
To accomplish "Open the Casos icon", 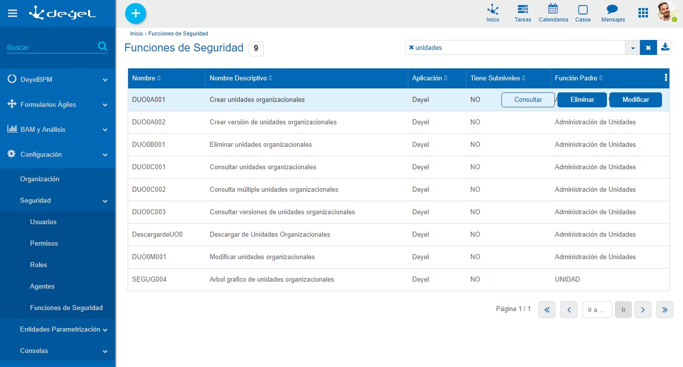I will tap(583, 13).
